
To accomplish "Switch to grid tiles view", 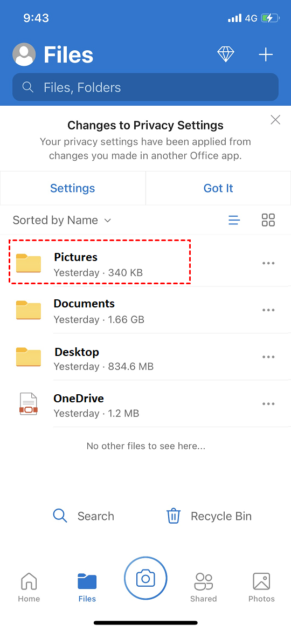I will tap(268, 220).
